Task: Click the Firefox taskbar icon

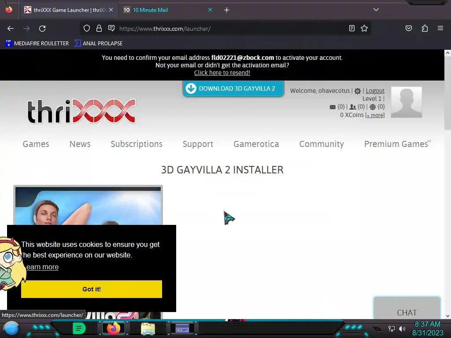Action: pos(113,328)
